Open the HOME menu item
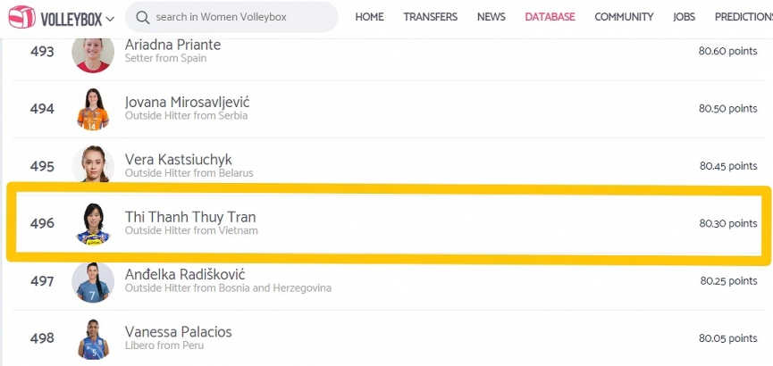The width and height of the screenshot is (773, 366). pyautogui.click(x=369, y=17)
